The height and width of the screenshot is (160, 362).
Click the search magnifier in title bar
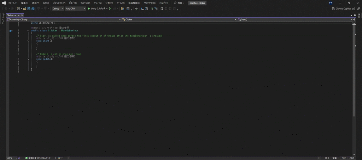click(175, 3)
